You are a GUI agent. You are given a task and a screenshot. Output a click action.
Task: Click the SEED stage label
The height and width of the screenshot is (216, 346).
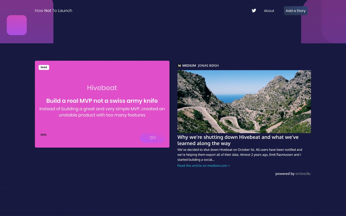43,135
